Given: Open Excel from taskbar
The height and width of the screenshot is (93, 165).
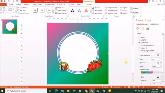Looking at the screenshot, I should tap(104, 91).
